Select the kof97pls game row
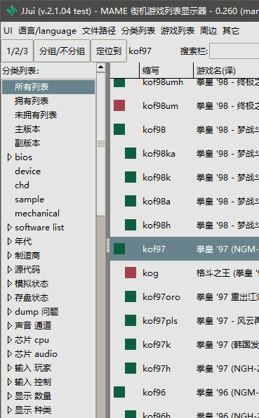The image size is (259, 418). click(185, 320)
